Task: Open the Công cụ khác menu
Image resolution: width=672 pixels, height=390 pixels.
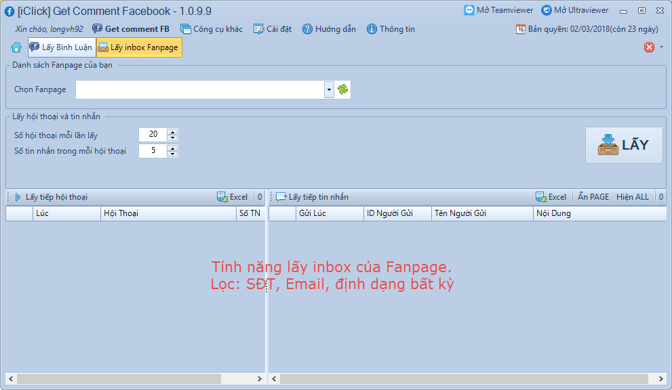Action: coord(212,28)
